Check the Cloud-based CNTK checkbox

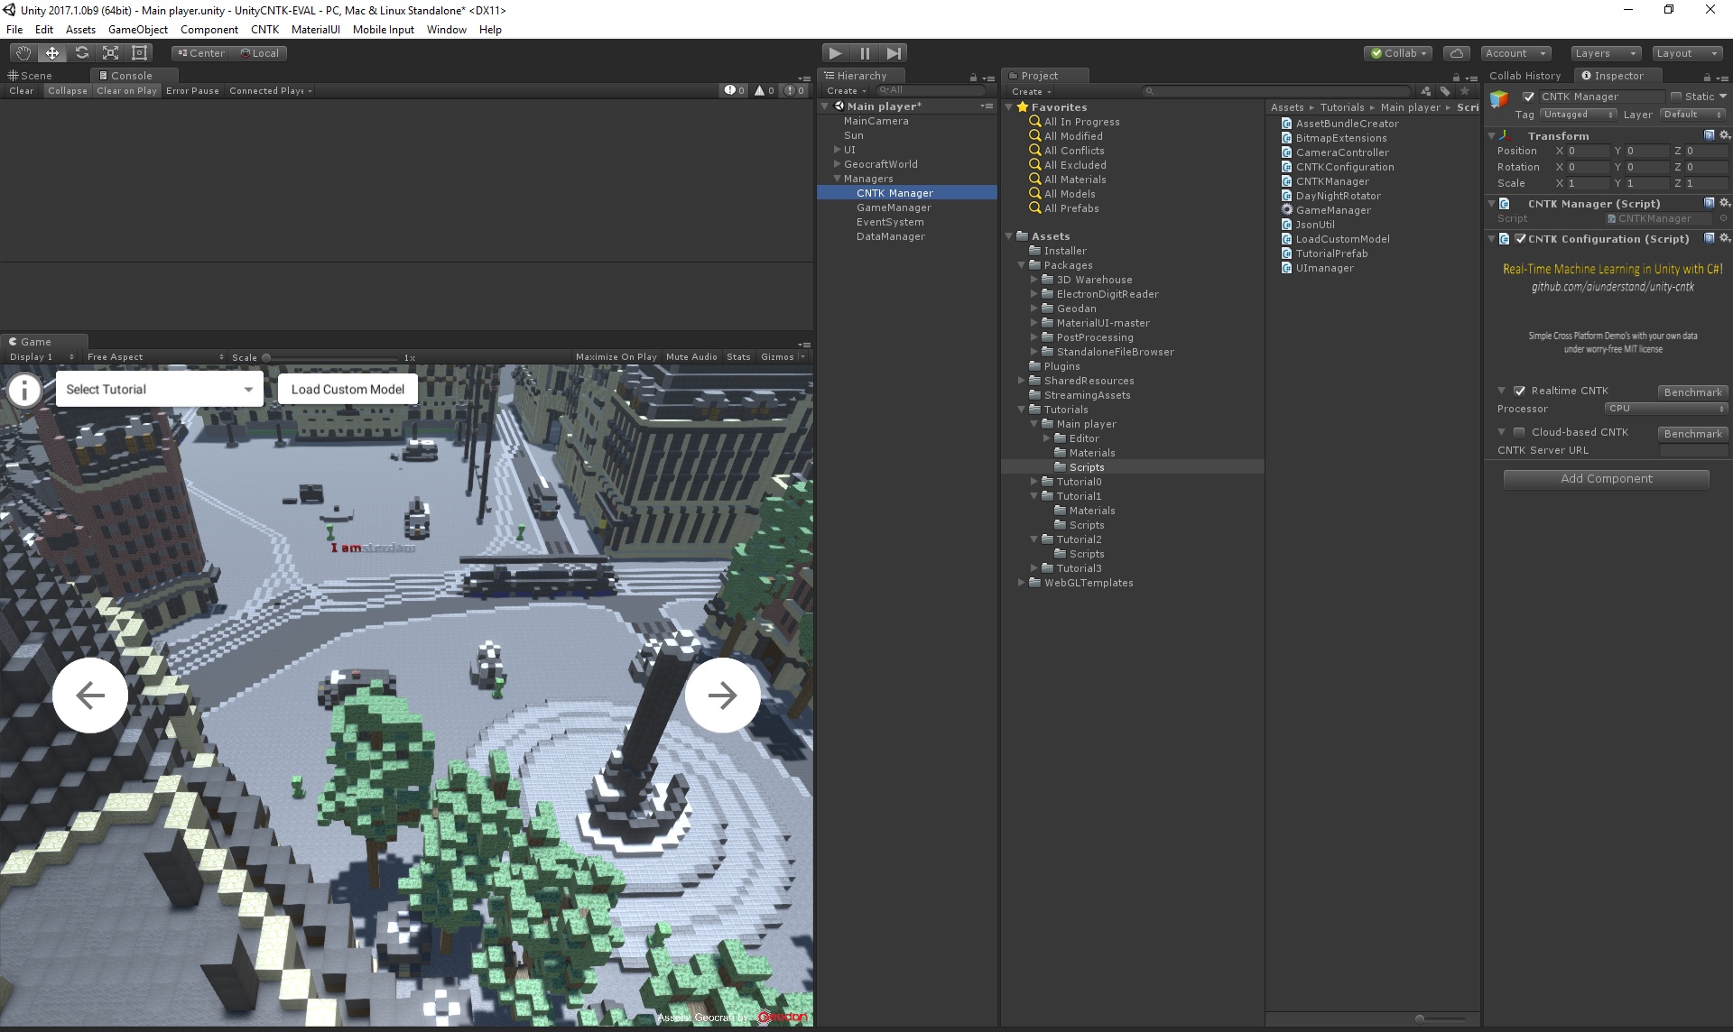click(1520, 432)
